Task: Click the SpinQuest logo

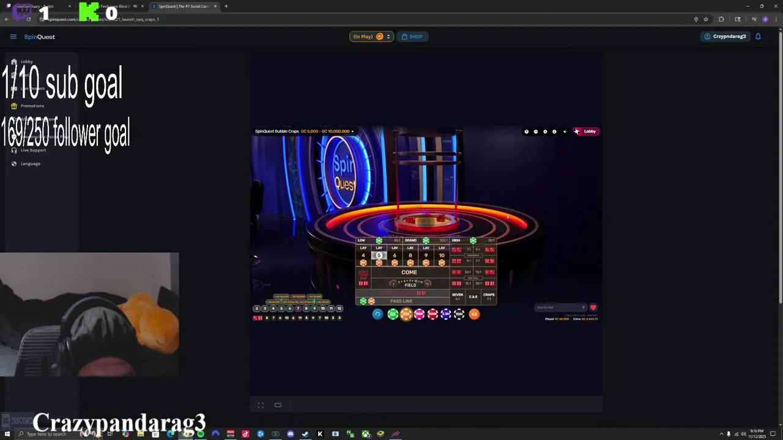Action: point(39,37)
